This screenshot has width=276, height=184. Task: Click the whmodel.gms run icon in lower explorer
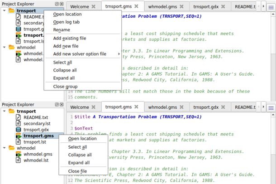click(x=19, y=154)
